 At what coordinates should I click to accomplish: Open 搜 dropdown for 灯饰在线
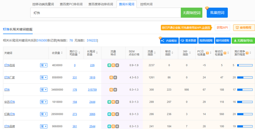[44, 65]
